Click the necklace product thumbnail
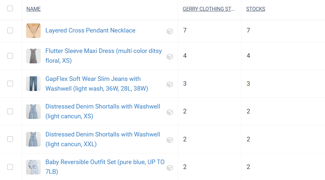The height and width of the screenshot is (180, 325). point(33,31)
